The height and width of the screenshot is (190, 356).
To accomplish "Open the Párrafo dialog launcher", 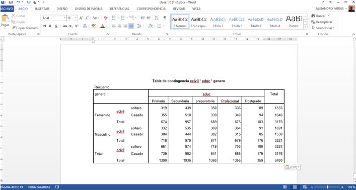I will coord(167,34).
